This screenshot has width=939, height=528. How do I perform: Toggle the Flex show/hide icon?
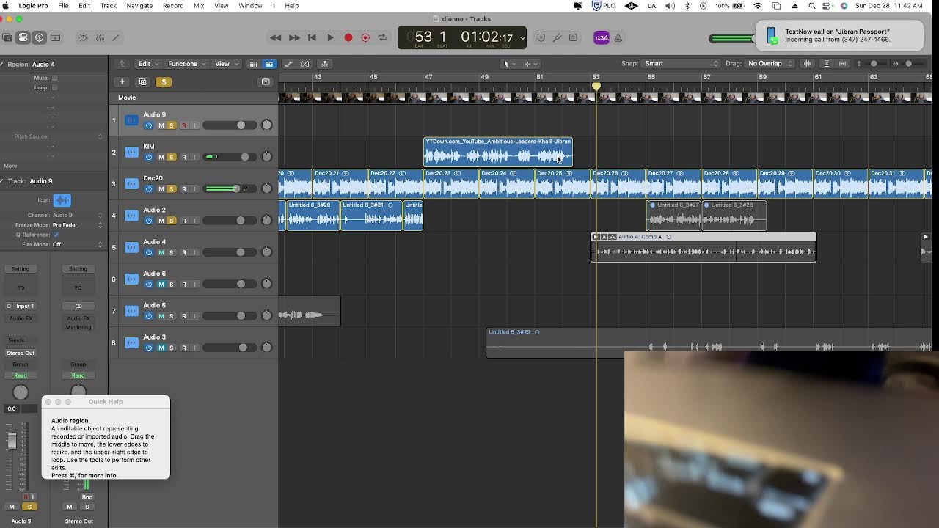point(305,64)
